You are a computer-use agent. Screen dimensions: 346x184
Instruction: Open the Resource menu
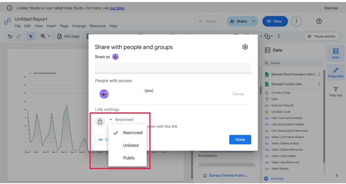[98, 26]
